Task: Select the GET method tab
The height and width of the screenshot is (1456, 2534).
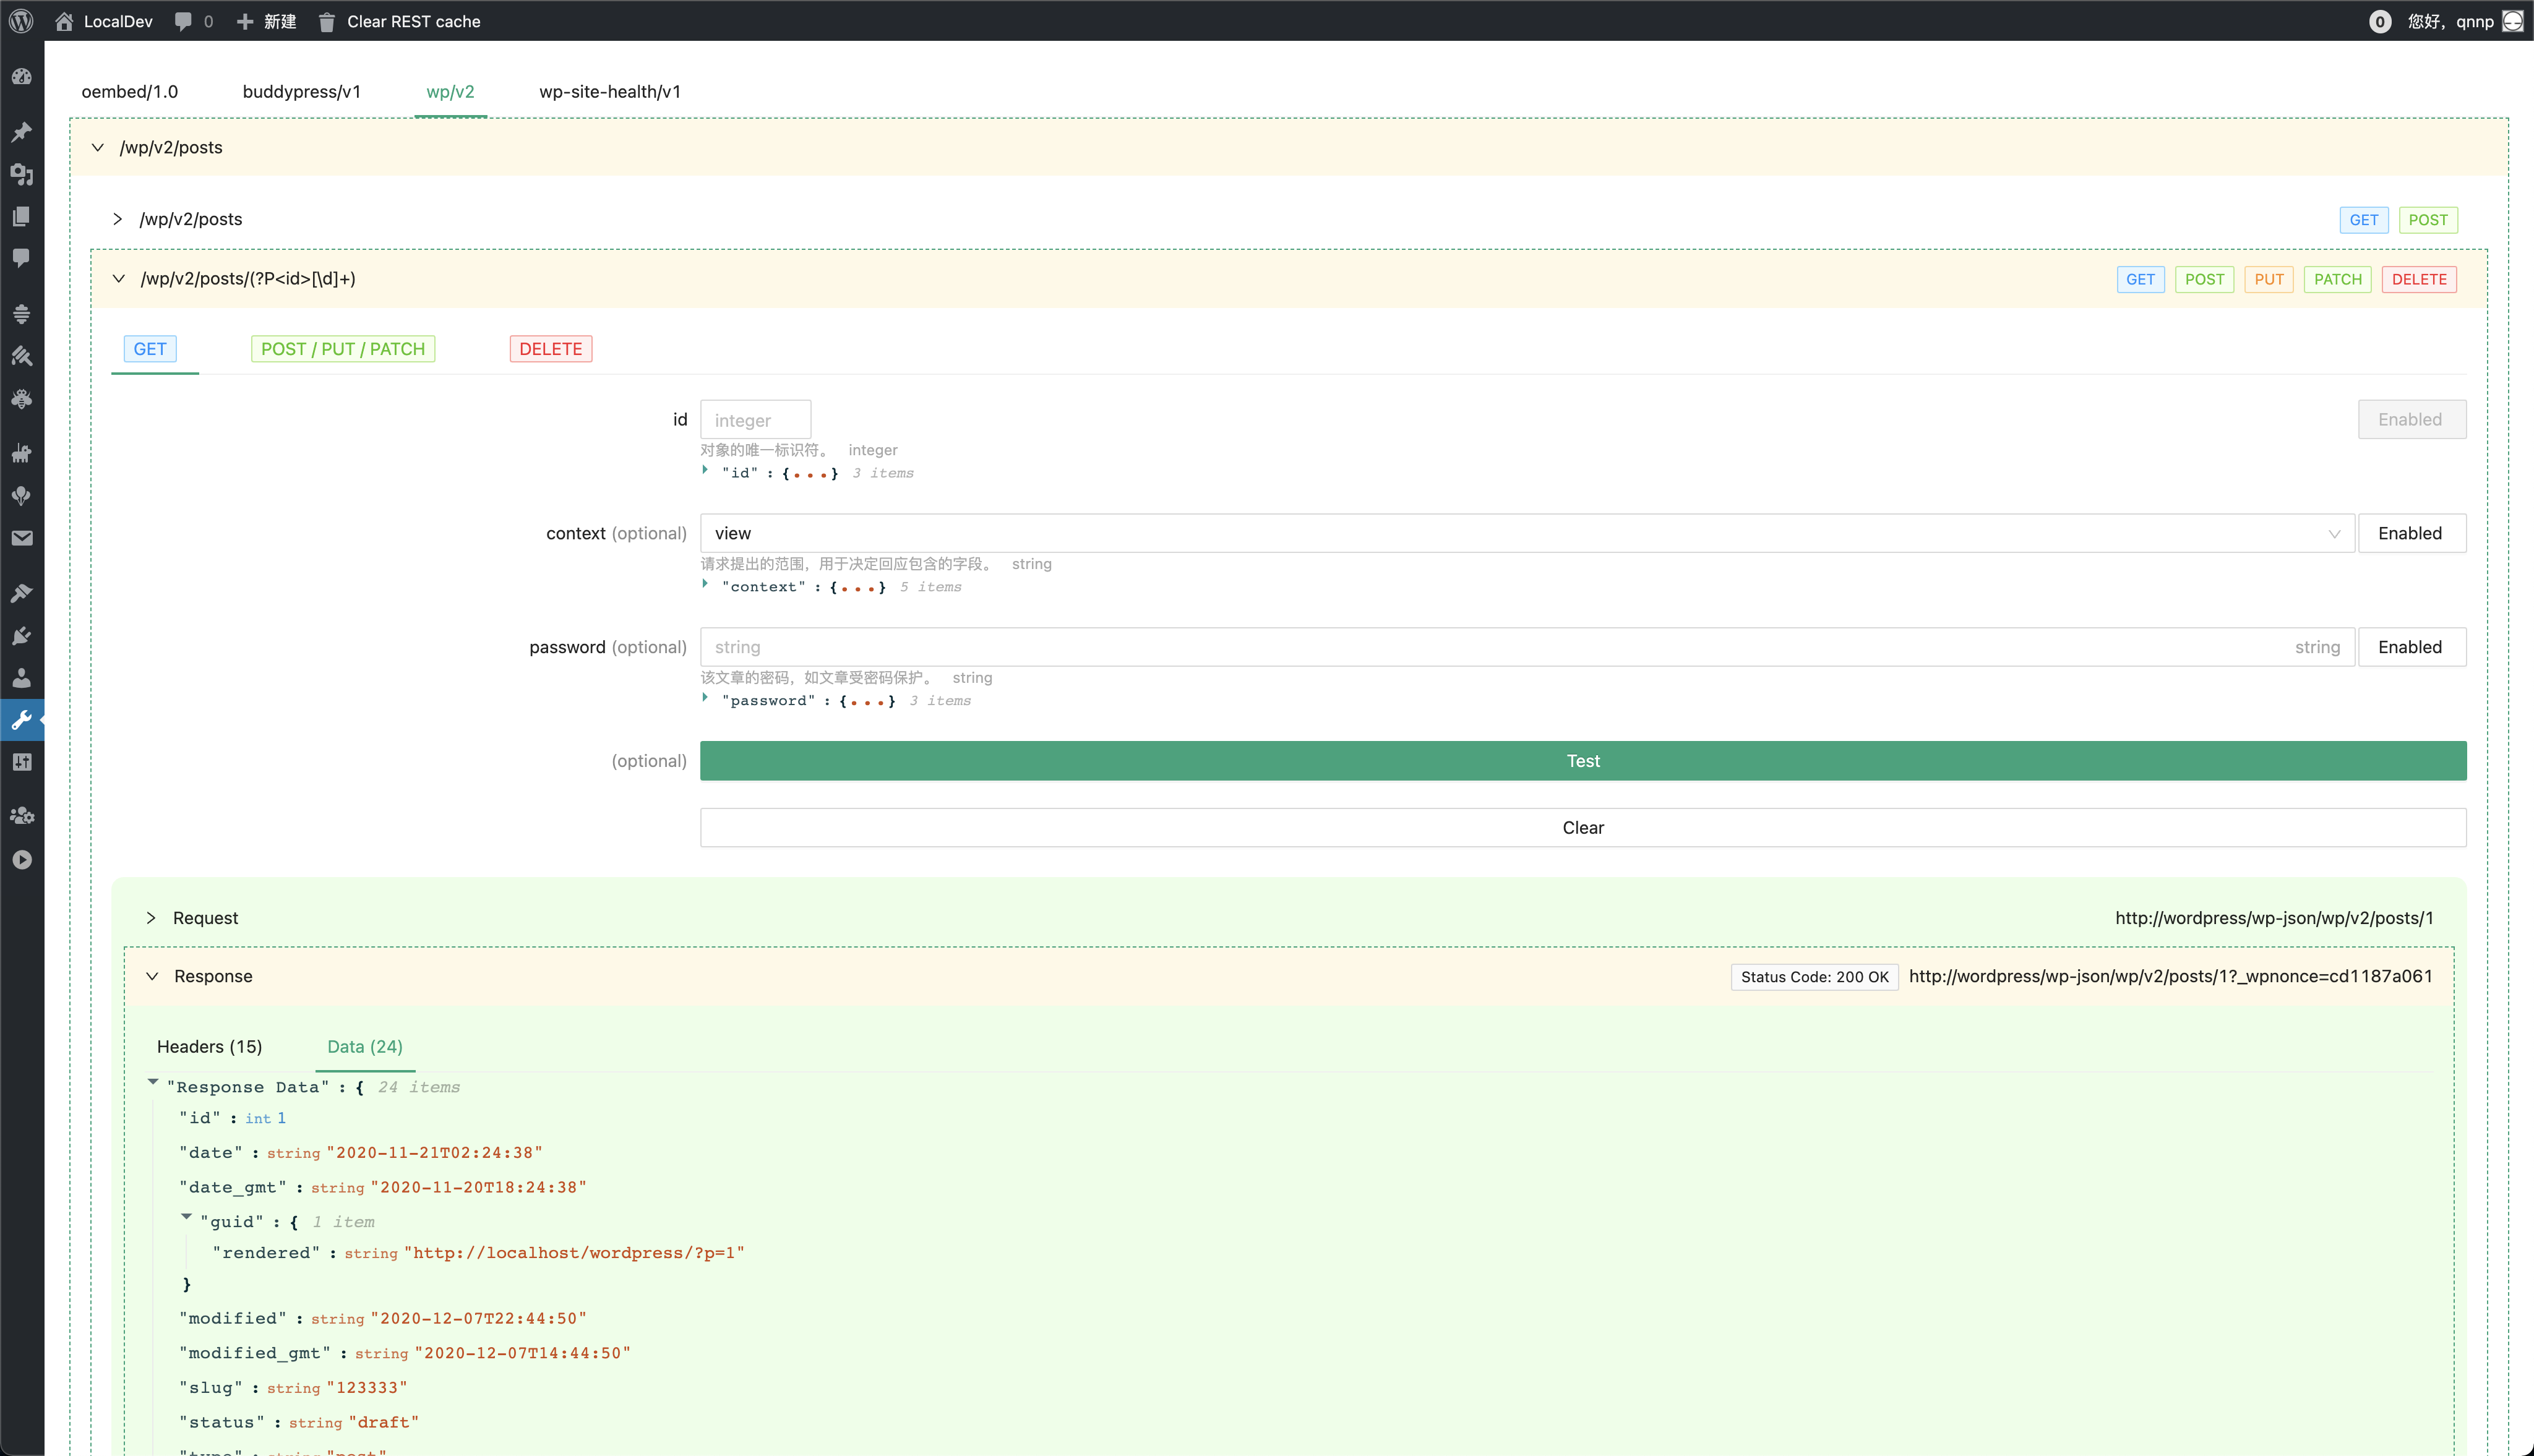Action: (150, 349)
